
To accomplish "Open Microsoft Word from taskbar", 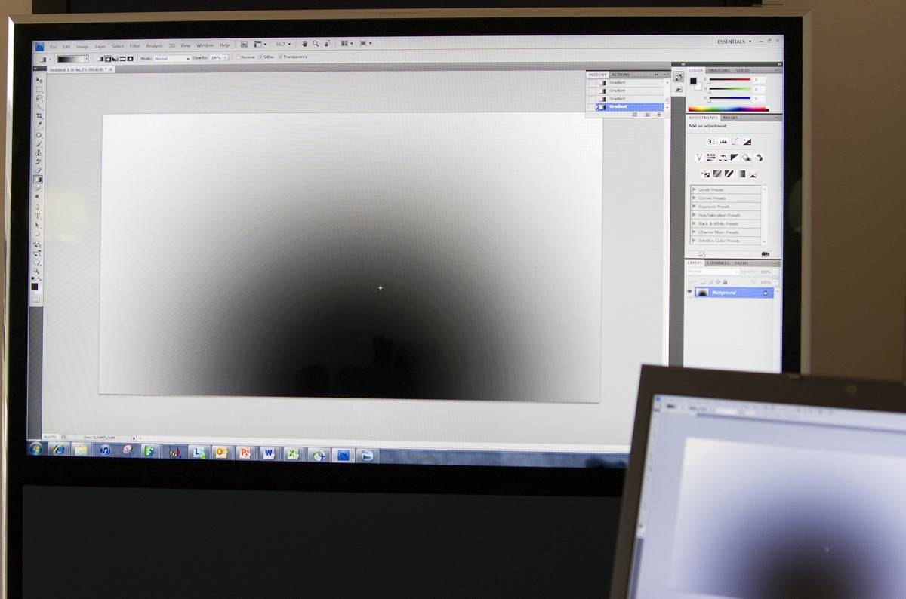I will 269,453.
